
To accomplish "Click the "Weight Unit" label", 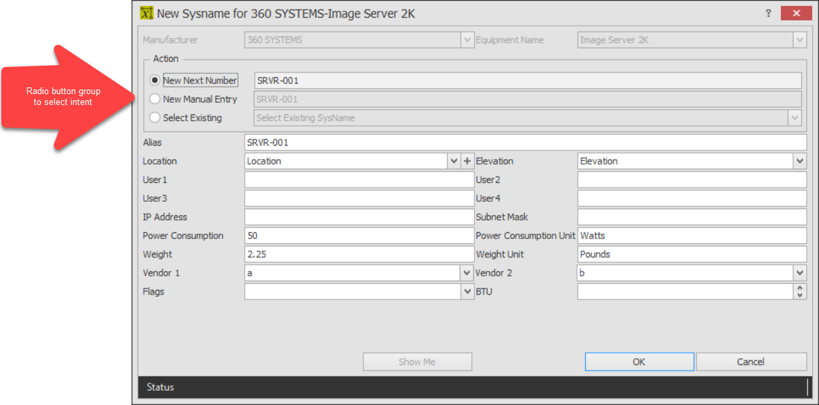I will (x=500, y=255).
